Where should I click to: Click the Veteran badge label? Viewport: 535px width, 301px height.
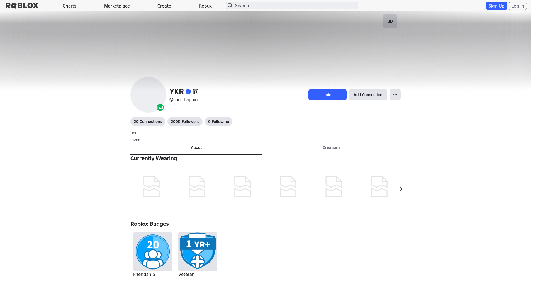pos(186,275)
